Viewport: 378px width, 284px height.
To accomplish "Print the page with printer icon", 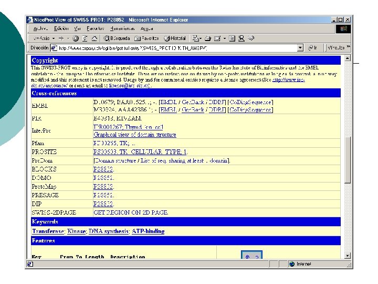I will click(x=208, y=38).
